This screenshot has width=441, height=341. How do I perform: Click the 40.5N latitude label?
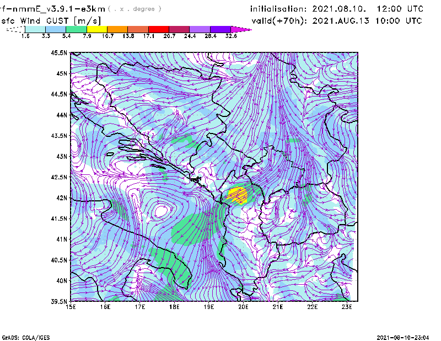60,260
